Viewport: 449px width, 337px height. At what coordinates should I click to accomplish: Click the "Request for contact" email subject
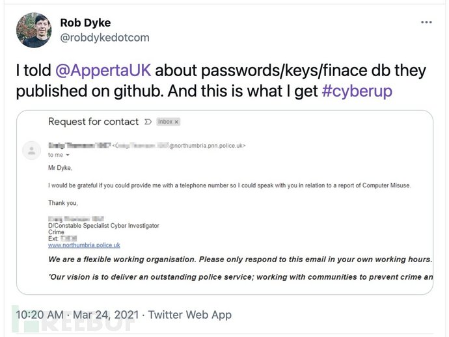93,122
